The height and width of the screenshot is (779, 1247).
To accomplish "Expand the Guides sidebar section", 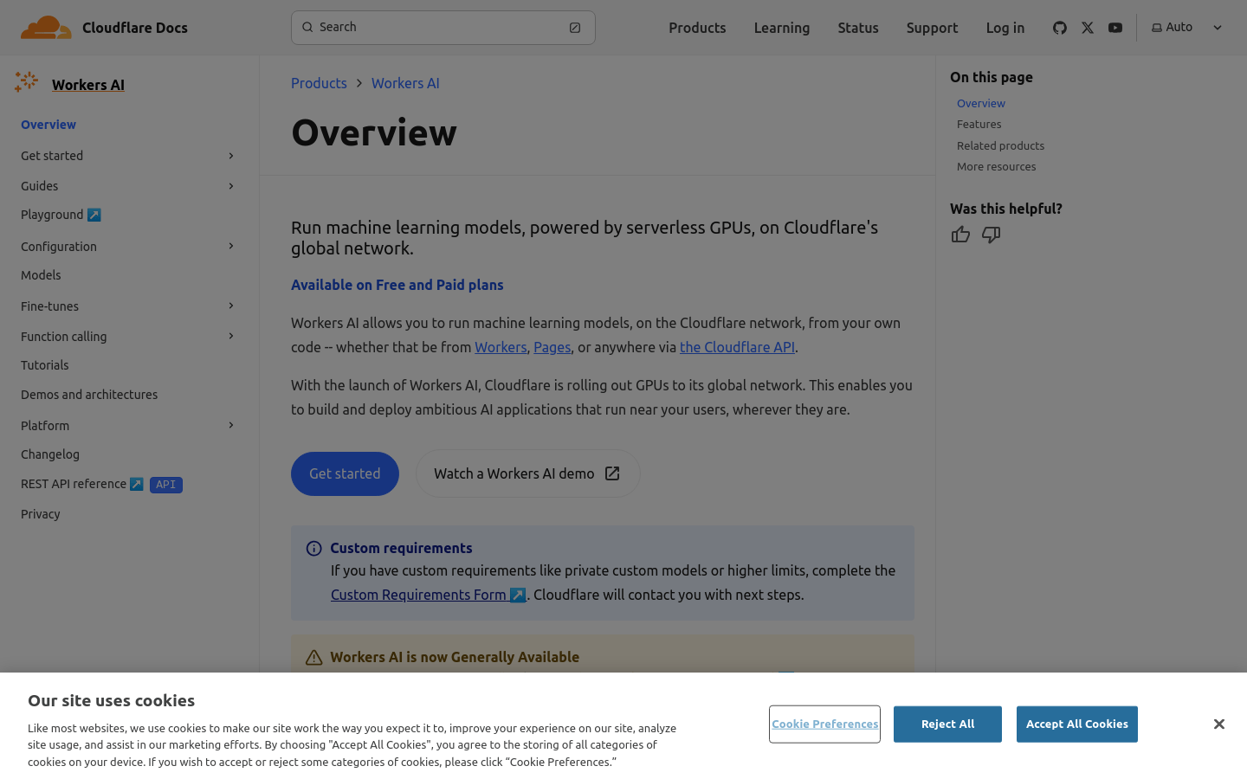I will tap(231, 186).
